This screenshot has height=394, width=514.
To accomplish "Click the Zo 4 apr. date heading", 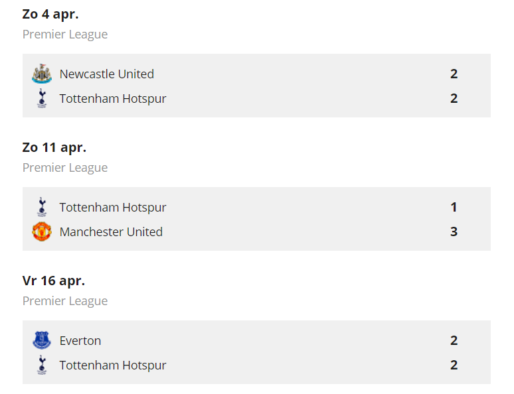I will pos(50,14).
